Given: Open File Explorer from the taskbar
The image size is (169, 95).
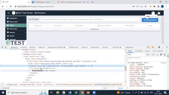Looking at the screenshot, I should point(58,93).
